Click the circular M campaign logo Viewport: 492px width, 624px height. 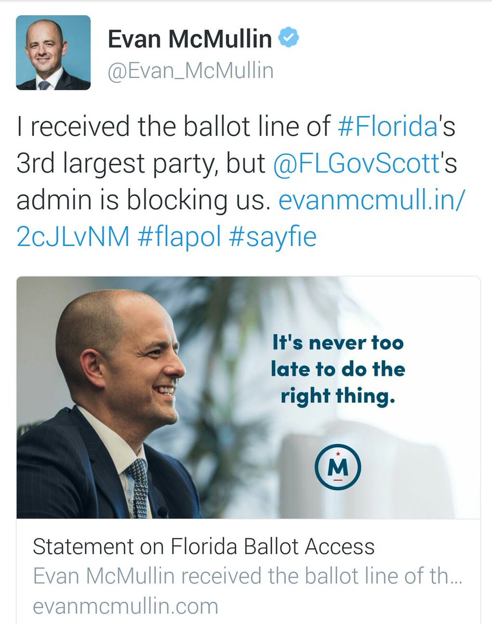click(x=338, y=467)
